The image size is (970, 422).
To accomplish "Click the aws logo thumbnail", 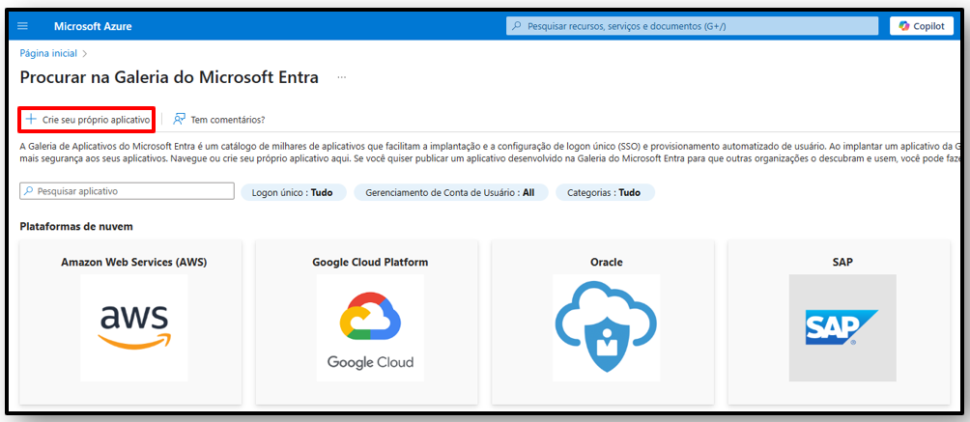I will coord(133,327).
